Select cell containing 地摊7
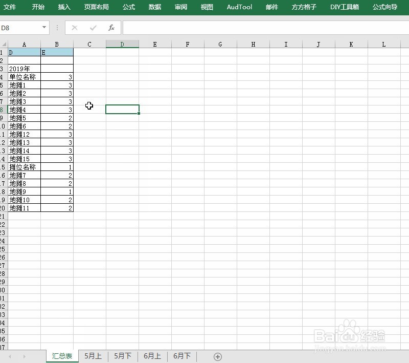Image resolution: width=409 pixels, height=363 pixels. [x=24, y=175]
